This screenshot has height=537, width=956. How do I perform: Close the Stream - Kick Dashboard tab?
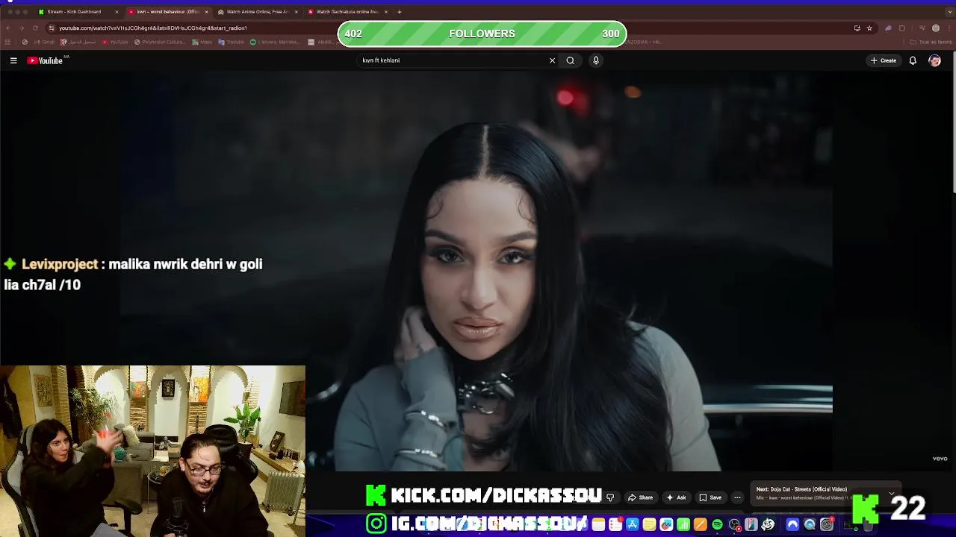(117, 12)
